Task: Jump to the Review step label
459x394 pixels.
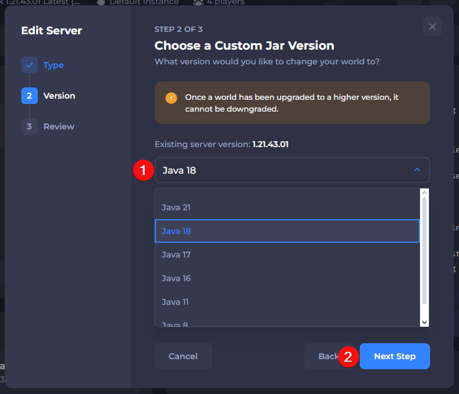Action: 59,126
